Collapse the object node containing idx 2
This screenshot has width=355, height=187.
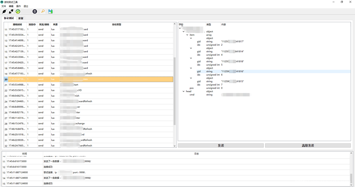coord(191,38)
